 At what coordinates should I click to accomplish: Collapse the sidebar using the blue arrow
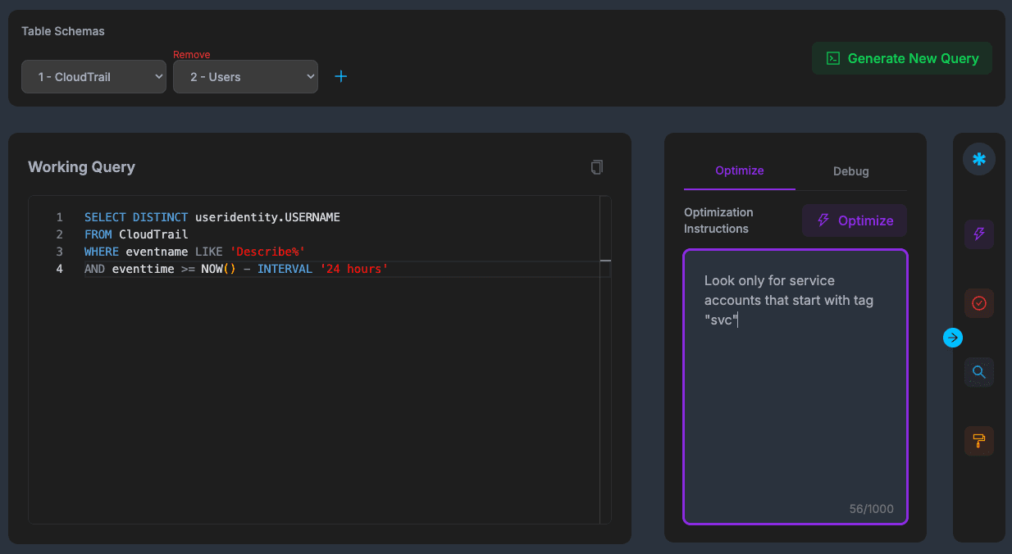(952, 337)
